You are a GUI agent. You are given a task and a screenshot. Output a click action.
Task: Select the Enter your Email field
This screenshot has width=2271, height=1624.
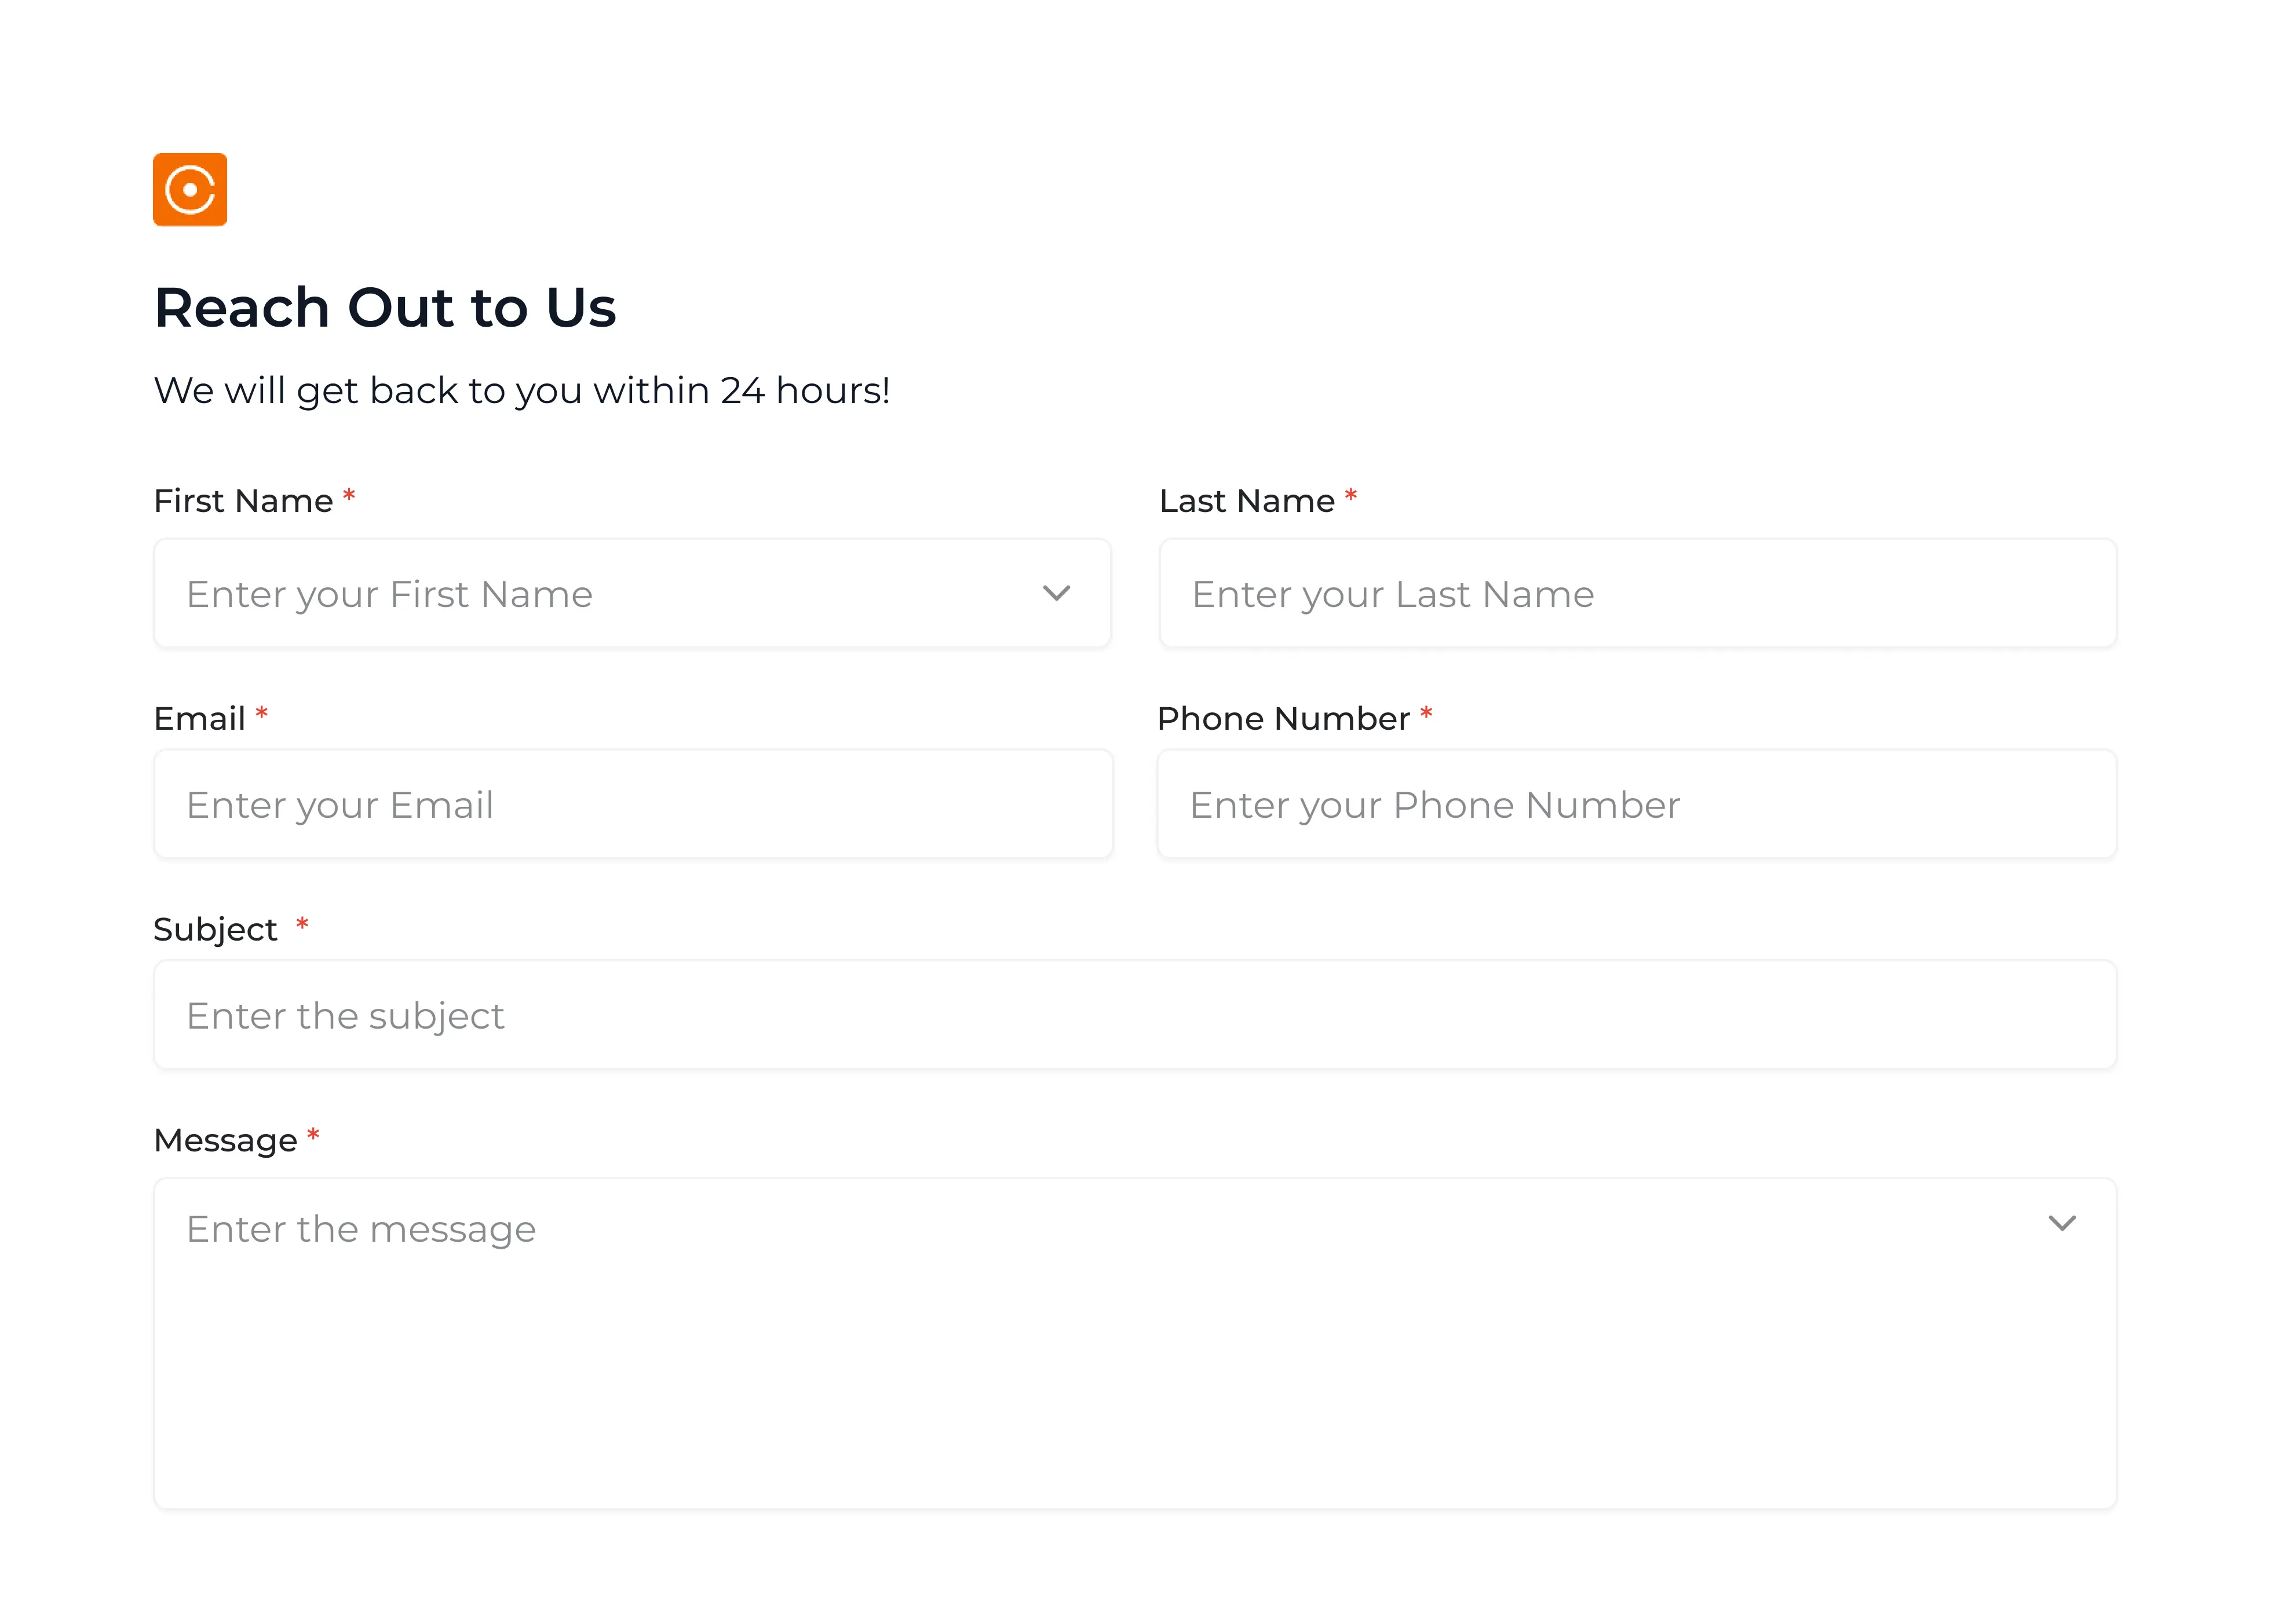(x=633, y=805)
